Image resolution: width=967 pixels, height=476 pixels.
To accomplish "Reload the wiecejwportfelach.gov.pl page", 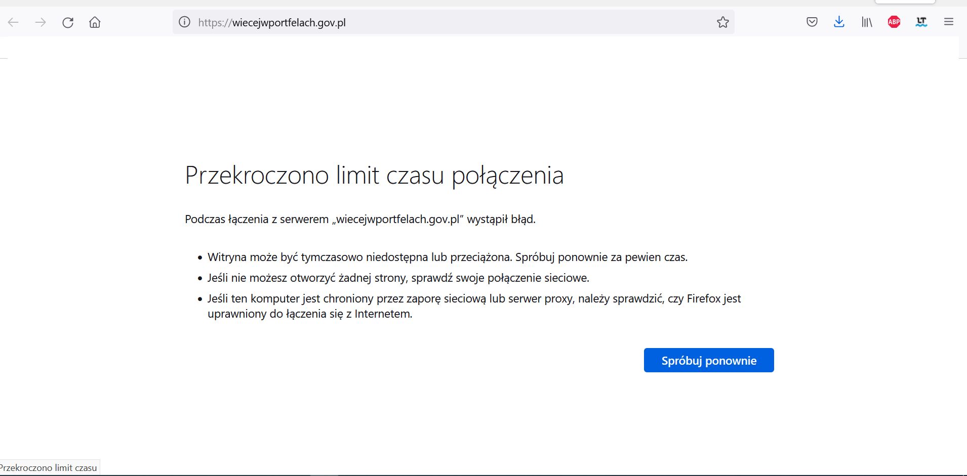I will point(67,22).
